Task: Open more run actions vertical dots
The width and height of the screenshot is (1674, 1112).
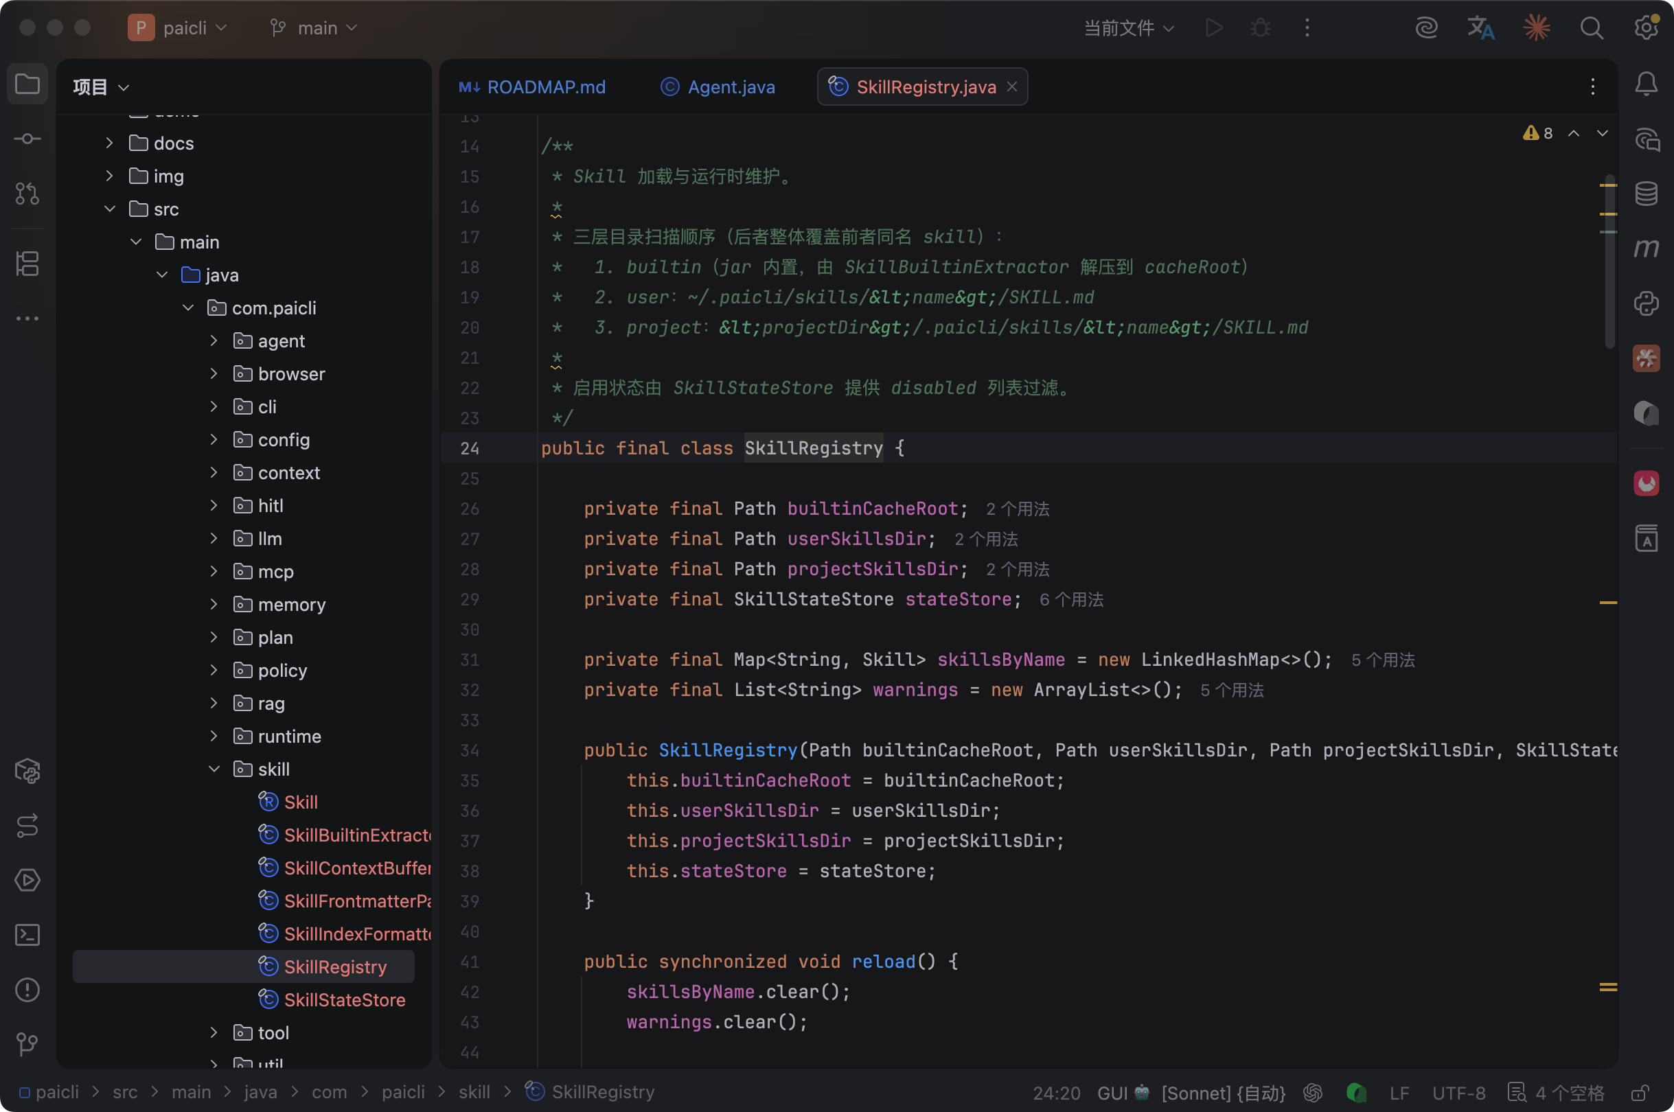Action: [1307, 27]
